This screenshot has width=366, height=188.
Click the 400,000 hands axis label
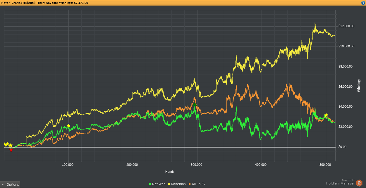[261, 165]
